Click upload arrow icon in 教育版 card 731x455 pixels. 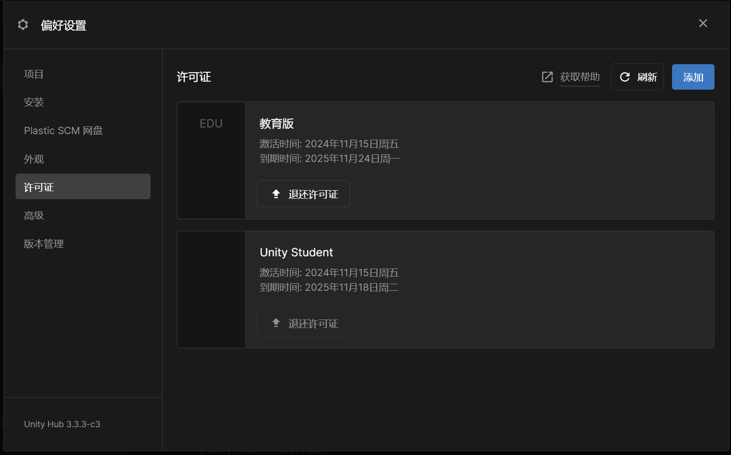pyautogui.click(x=276, y=194)
